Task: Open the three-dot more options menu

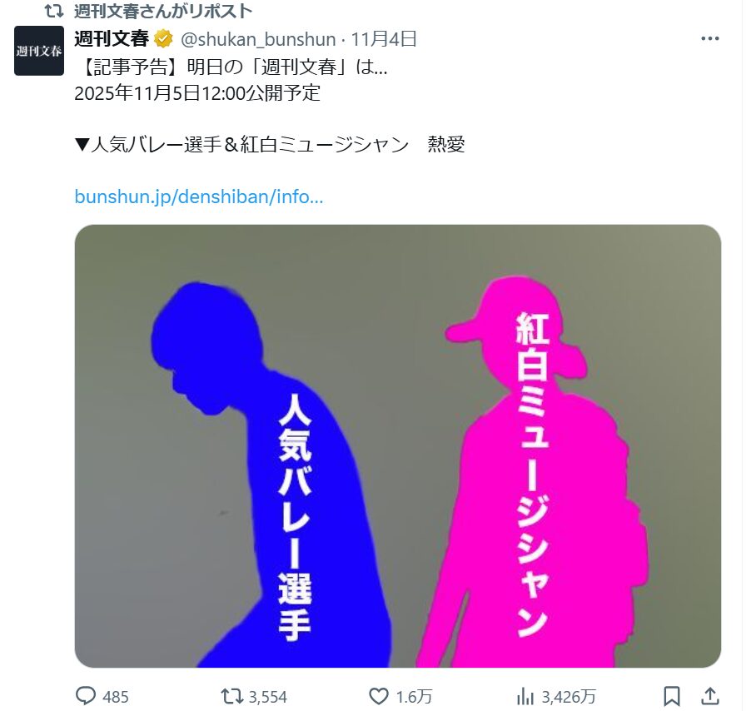Action: pyautogui.click(x=710, y=38)
